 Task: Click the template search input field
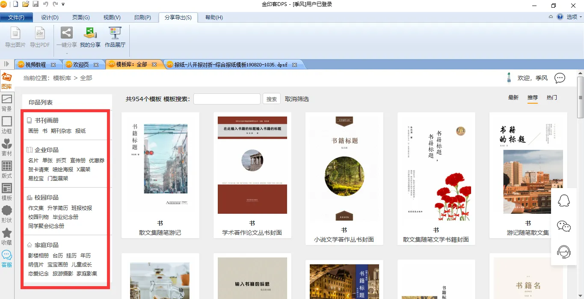[x=227, y=99]
